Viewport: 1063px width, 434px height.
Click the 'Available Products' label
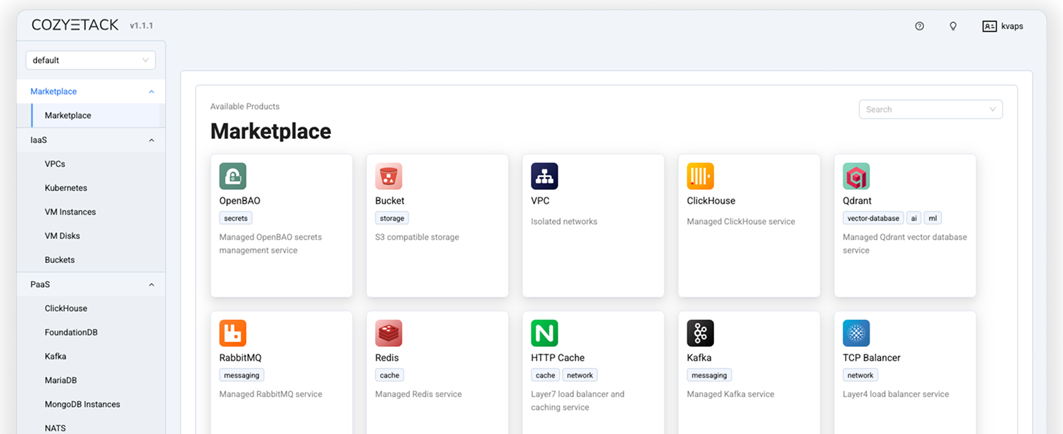tap(245, 107)
